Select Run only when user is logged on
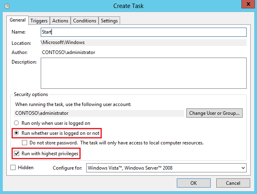This screenshot has height=194, width=257. (17, 123)
